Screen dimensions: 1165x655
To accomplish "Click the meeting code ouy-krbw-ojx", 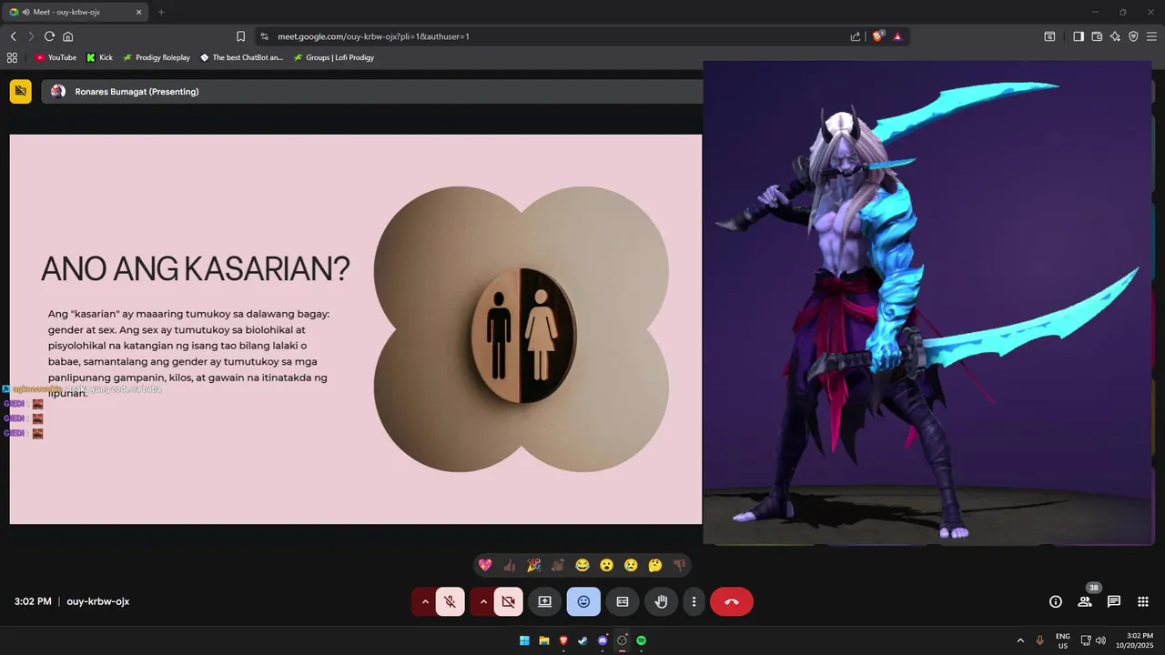I will [98, 601].
